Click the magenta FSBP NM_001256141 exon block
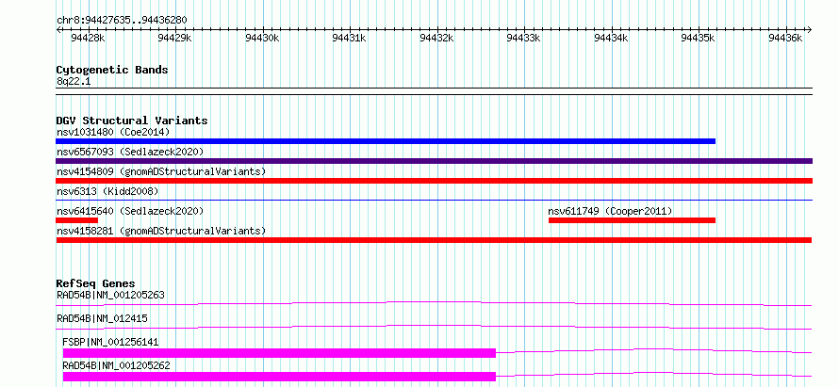 coord(279,353)
